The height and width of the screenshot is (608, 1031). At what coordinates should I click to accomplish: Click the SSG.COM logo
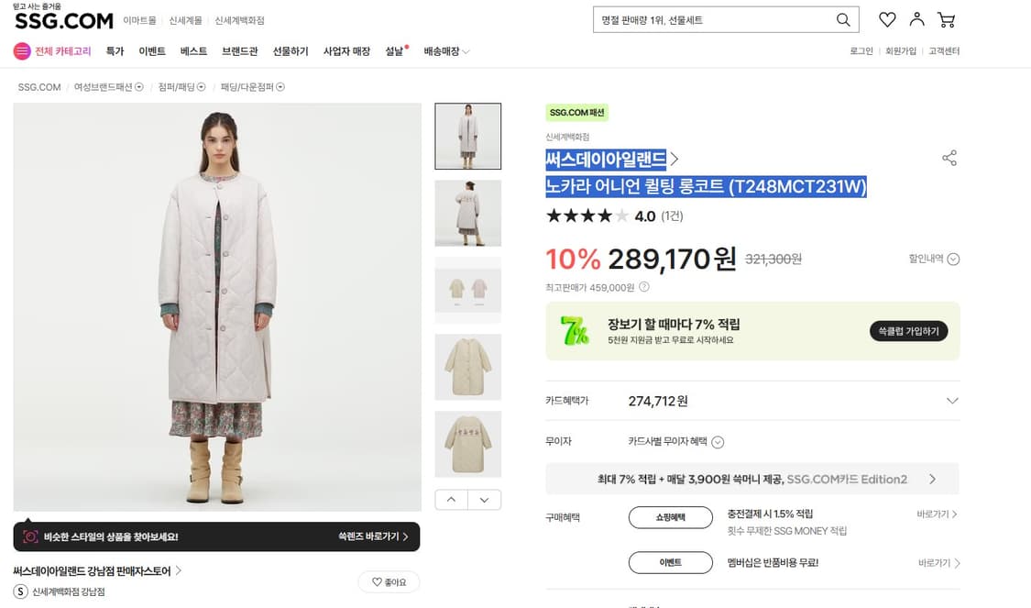click(62, 20)
